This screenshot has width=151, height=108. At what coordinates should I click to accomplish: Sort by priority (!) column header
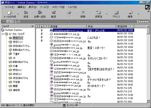click(37, 26)
